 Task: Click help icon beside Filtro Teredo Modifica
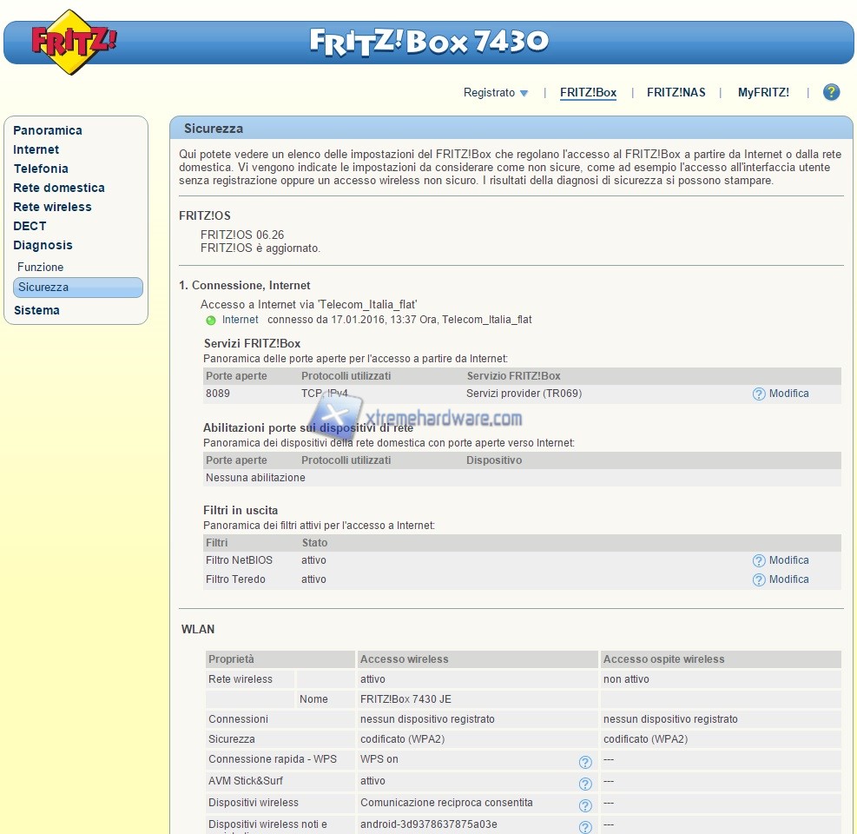coord(759,580)
